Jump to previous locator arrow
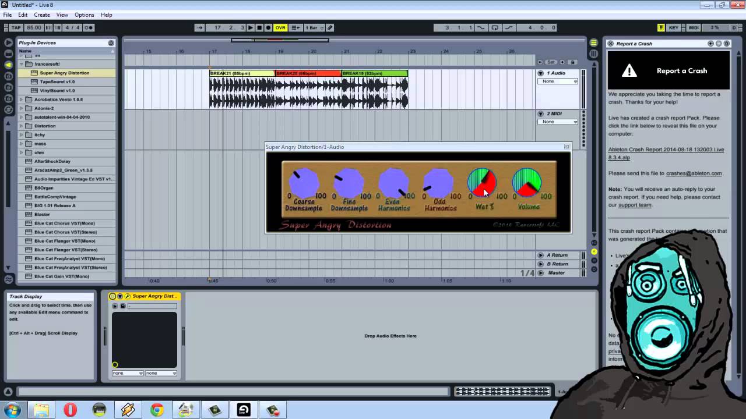Image resolution: width=746 pixels, height=419 pixels. [x=540, y=62]
